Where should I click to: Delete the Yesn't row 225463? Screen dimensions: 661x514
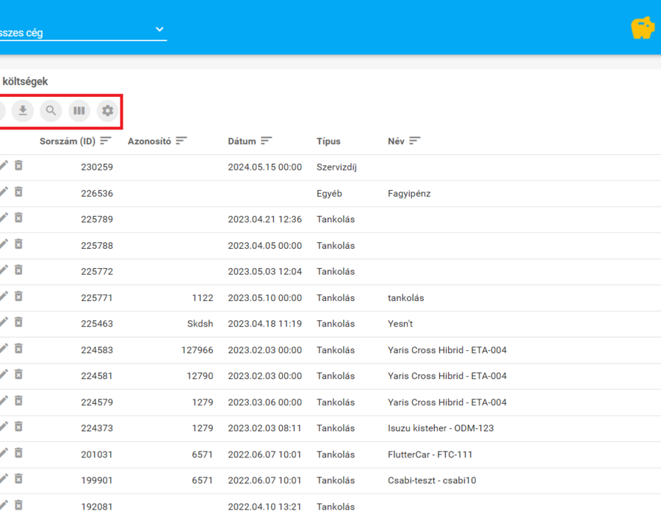[18, 322]
